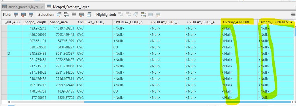
Task: Select the Shape_Length column header
Action: tap(35, 22)
